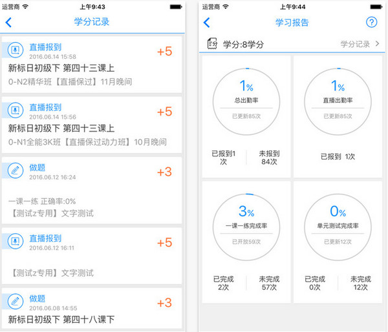Viewport: 388px width, 332px height.
Task: Tap 已完成 0次 under 单元测试完成率
Action: [x=315, y=283]
